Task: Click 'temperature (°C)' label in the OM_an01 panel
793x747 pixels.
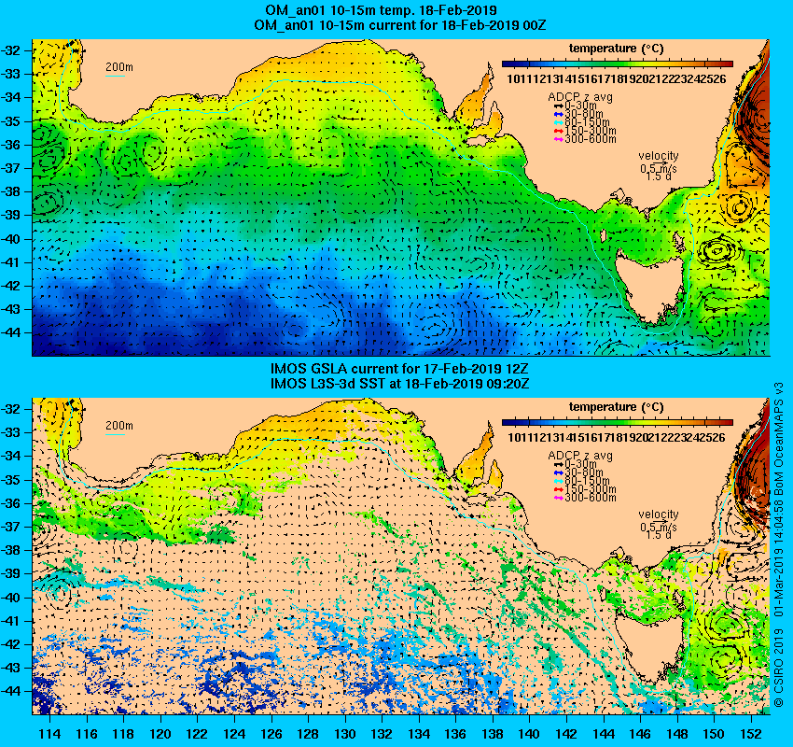Action: (x=616, y=49)
